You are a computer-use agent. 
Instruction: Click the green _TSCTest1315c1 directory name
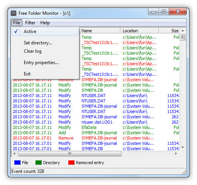pyautogui.click(x=100, y=53)
